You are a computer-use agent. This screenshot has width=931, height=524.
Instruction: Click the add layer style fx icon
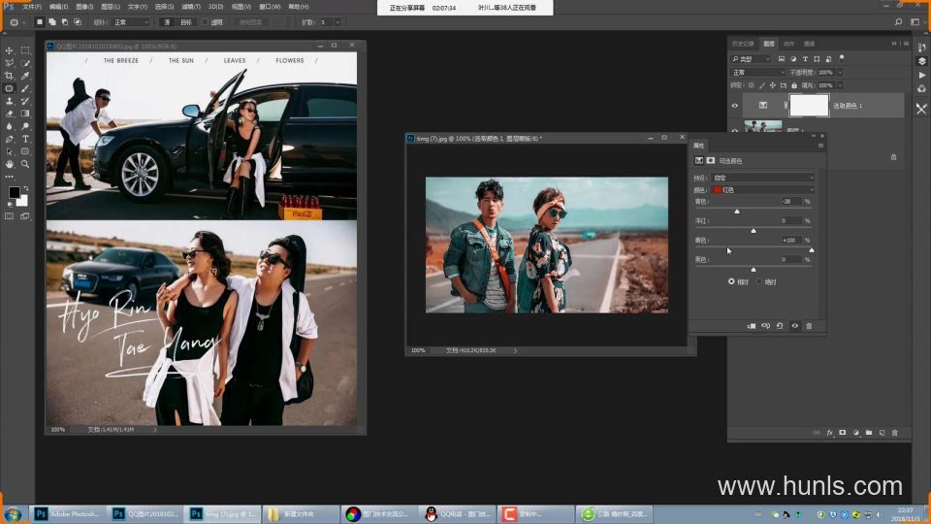(x=829, y=433)
